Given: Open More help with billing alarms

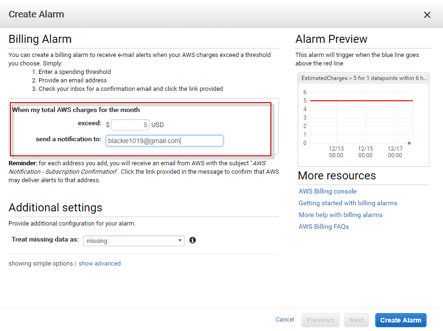Looking at the screenshot, I should click(340, 215).
